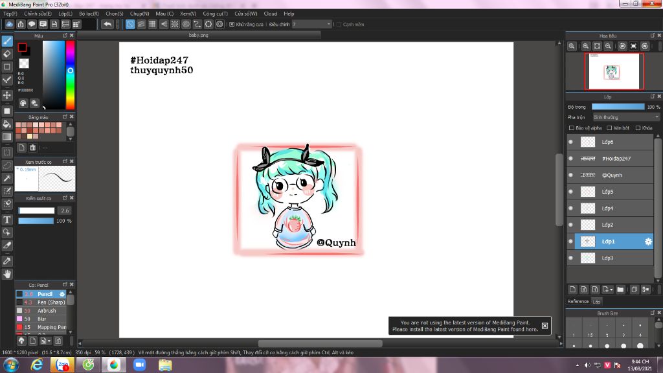Click the rainbow hue slider bar
Screen dimensions: 663x373
(70, 75)
